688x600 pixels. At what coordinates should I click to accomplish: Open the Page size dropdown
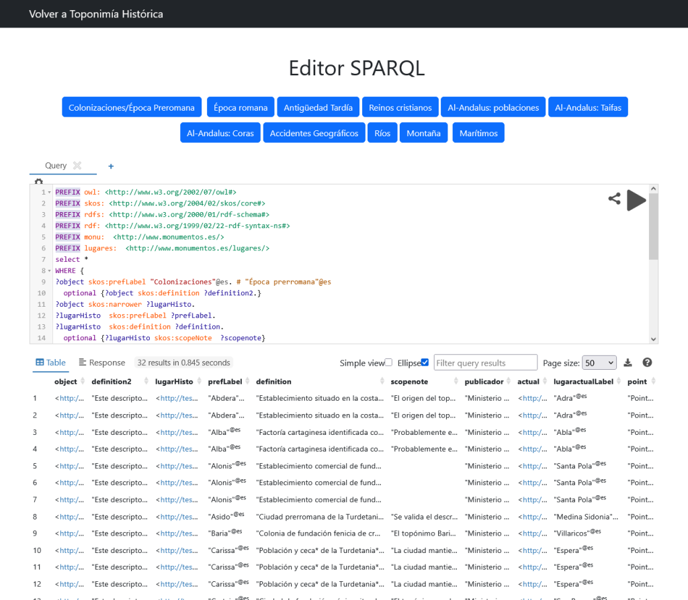click(x=599, y=362)
